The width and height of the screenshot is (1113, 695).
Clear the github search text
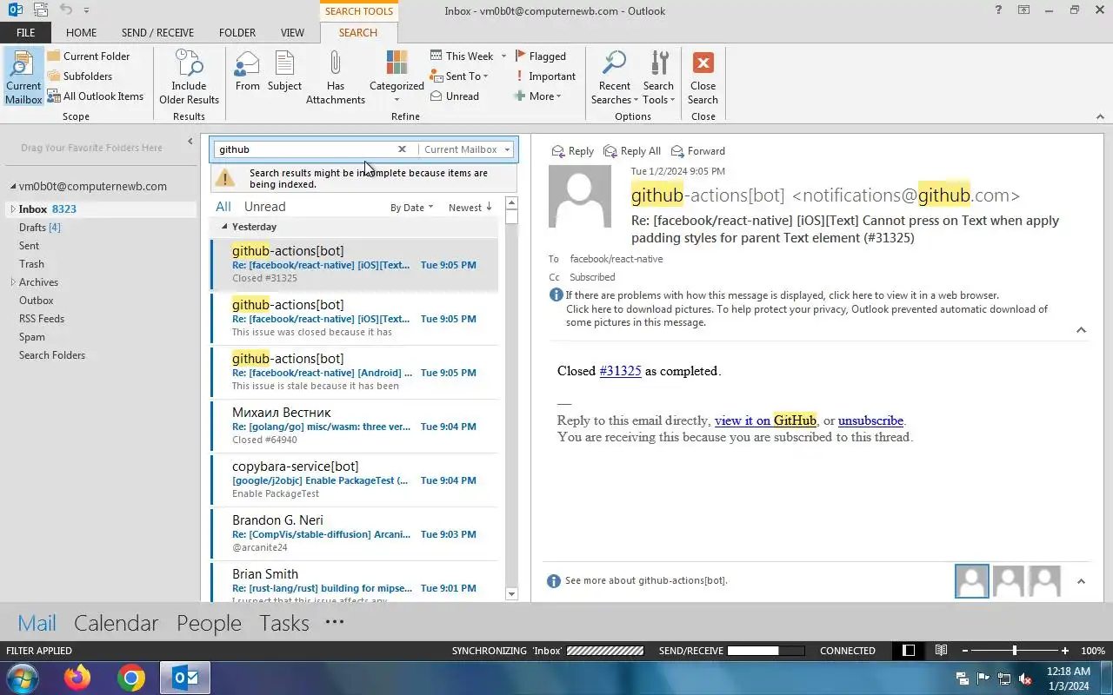[402, 149]
